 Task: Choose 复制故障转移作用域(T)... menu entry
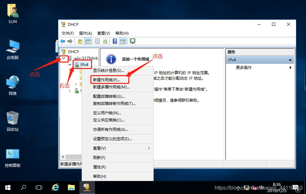(118, 104)
